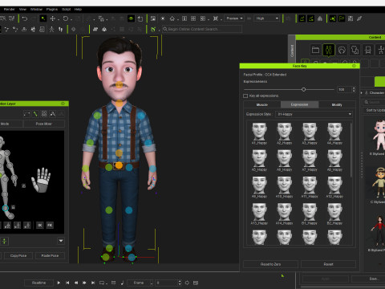Click the expression list scrollbar in Face Key
The image size is (385, 289).
(x=351, y=150)
